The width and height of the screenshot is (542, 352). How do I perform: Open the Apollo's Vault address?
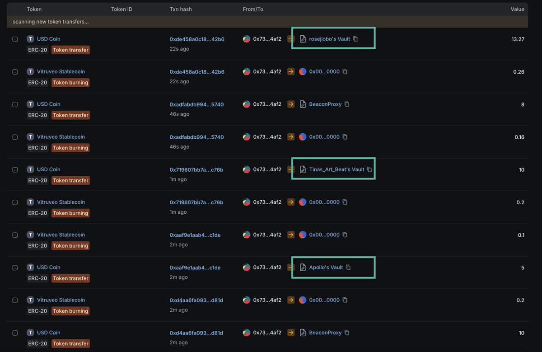pyautogui.click(x=326, y=268)
